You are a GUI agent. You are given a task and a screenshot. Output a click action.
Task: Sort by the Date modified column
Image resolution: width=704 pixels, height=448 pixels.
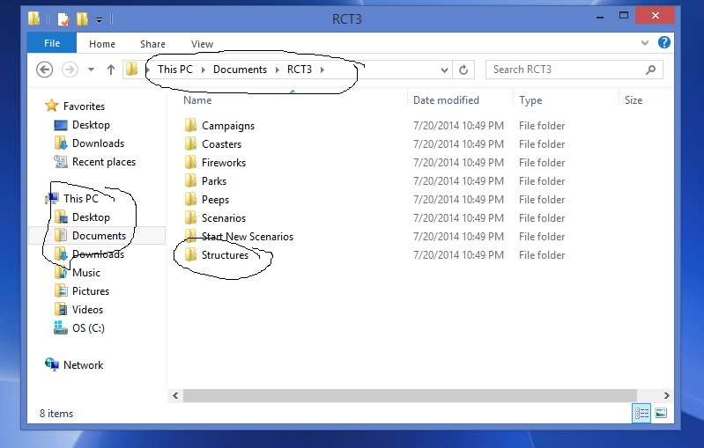446,100
